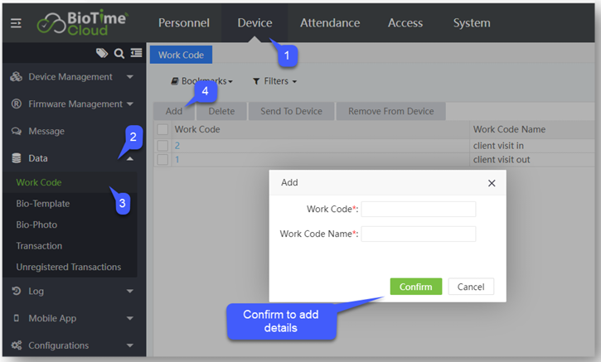Screen dimensions: 601x362
Task: Click the Work Code Name input field
Action: (x=419, y=234)
